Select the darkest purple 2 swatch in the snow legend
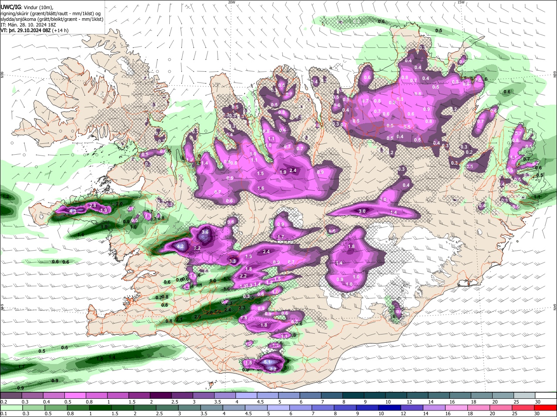 pos(160,395)
